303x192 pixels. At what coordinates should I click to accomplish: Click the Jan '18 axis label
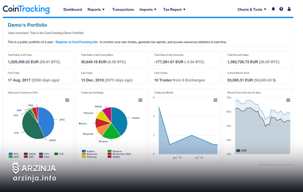coord(177,157)
